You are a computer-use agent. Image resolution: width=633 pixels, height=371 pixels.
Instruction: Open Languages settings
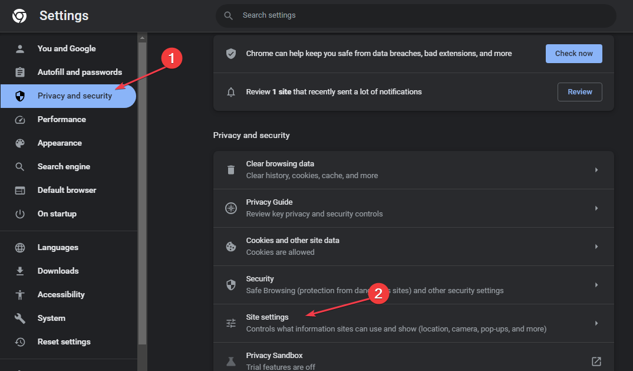[x=68, y=248]
